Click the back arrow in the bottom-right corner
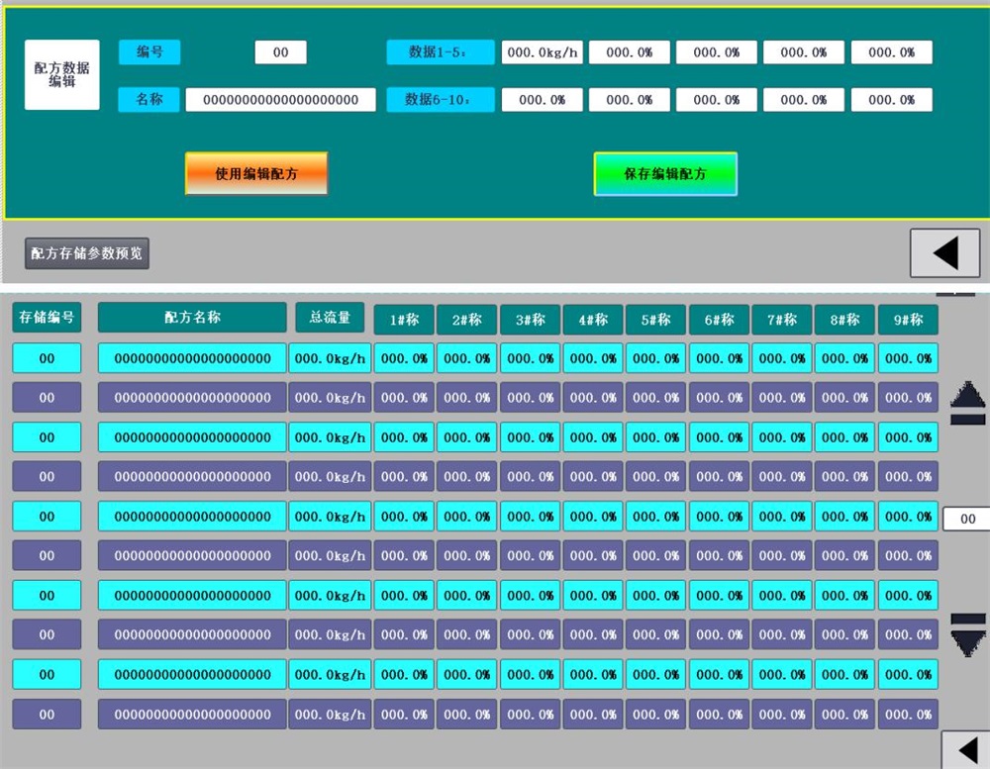Viewport: 990px width, 769px height. [964, 750]
